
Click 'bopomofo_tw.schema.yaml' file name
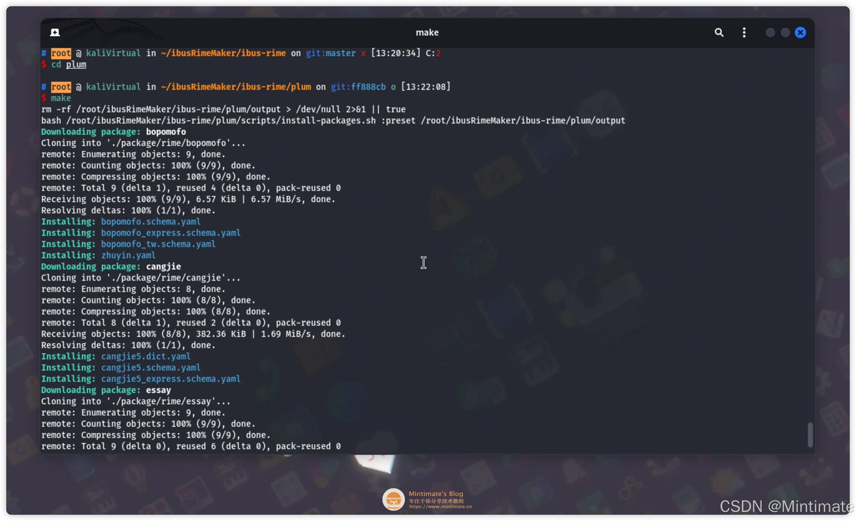[x=158, y=244]
